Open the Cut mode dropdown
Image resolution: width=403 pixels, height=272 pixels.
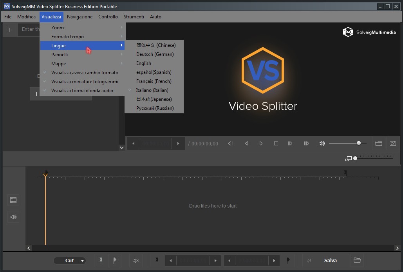pos(70,260)
